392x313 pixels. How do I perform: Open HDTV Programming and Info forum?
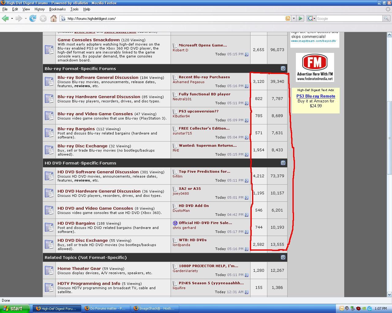(89, 283)
